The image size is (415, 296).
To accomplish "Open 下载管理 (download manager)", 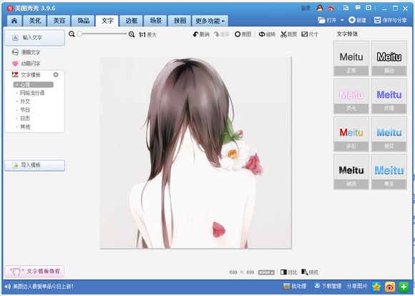I will 328,286.
